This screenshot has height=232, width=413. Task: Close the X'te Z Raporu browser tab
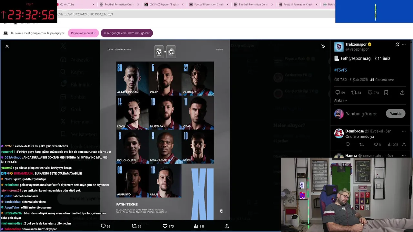[183, 5]
